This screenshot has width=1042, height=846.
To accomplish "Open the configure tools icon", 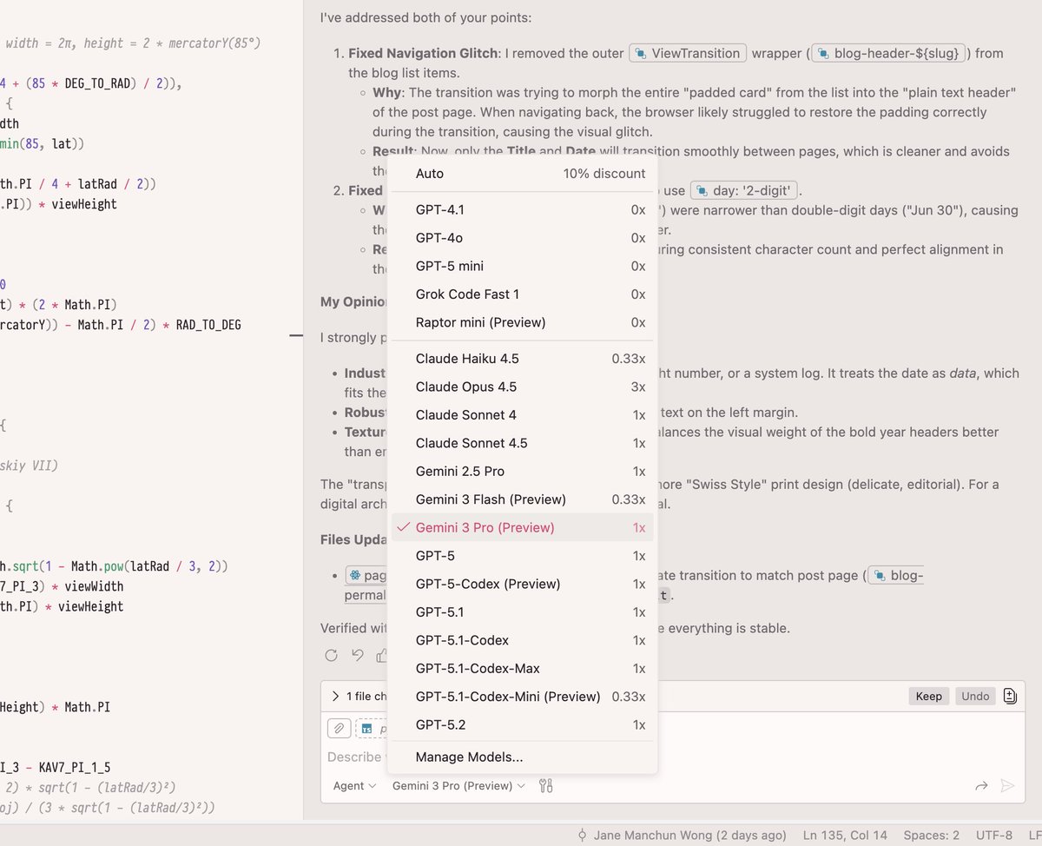I will [545, 786].
